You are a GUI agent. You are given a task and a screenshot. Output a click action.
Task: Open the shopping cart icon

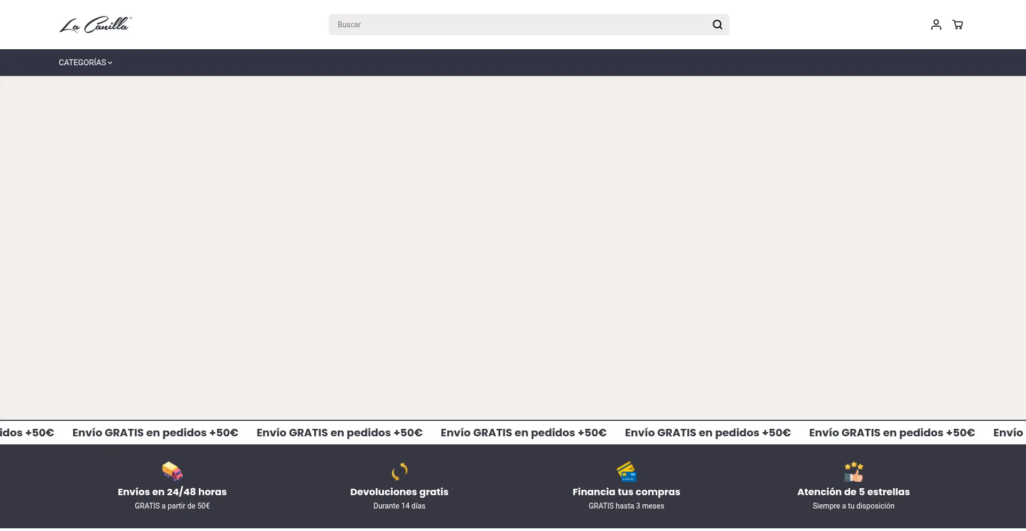(958, 25)
